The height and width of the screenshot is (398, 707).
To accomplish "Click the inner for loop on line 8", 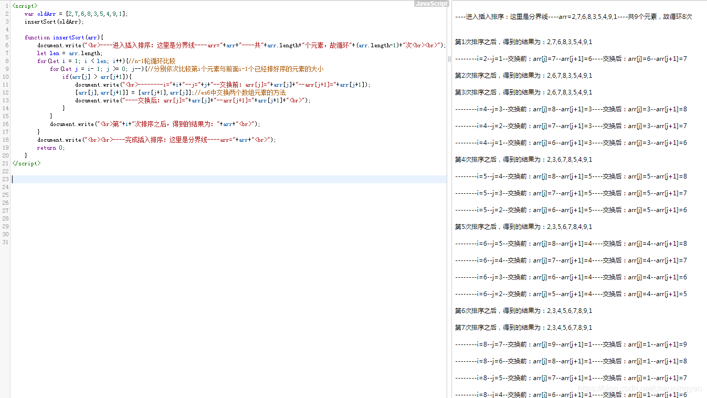I will click(x=94, y=69).
